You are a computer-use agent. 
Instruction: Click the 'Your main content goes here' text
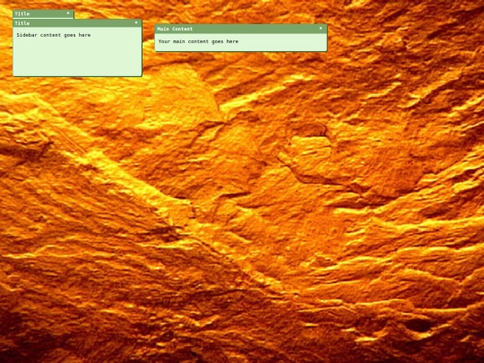pyautogui.click(x=198, y=41)
